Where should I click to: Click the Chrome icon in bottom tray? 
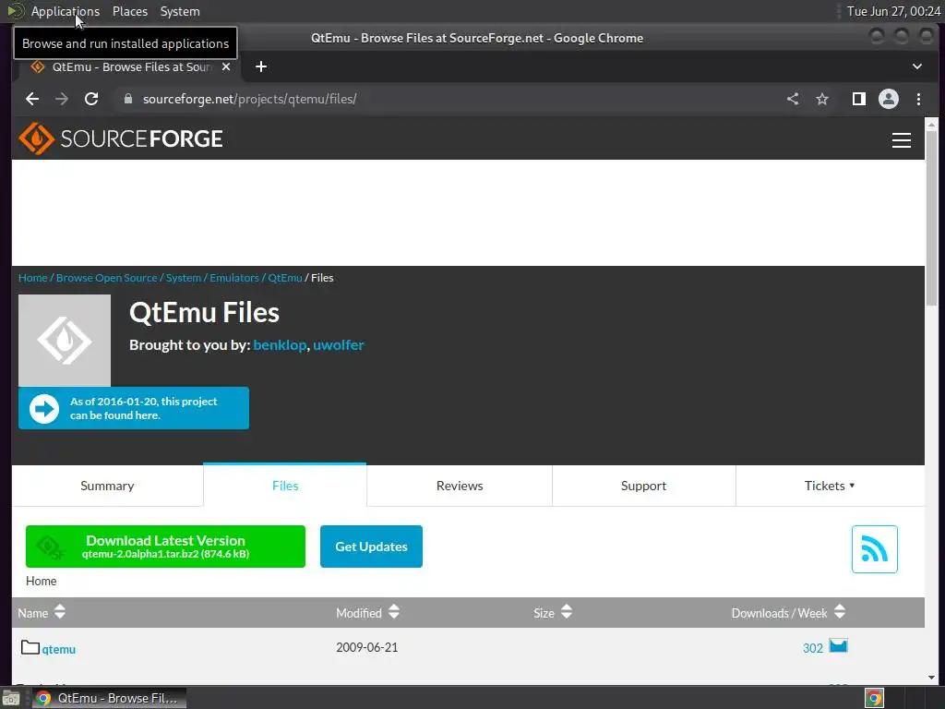[874, 698]
